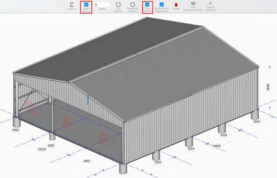Select the blue mullion on the front wall
Screen dimensions: 277x178
tap(88, 99)
